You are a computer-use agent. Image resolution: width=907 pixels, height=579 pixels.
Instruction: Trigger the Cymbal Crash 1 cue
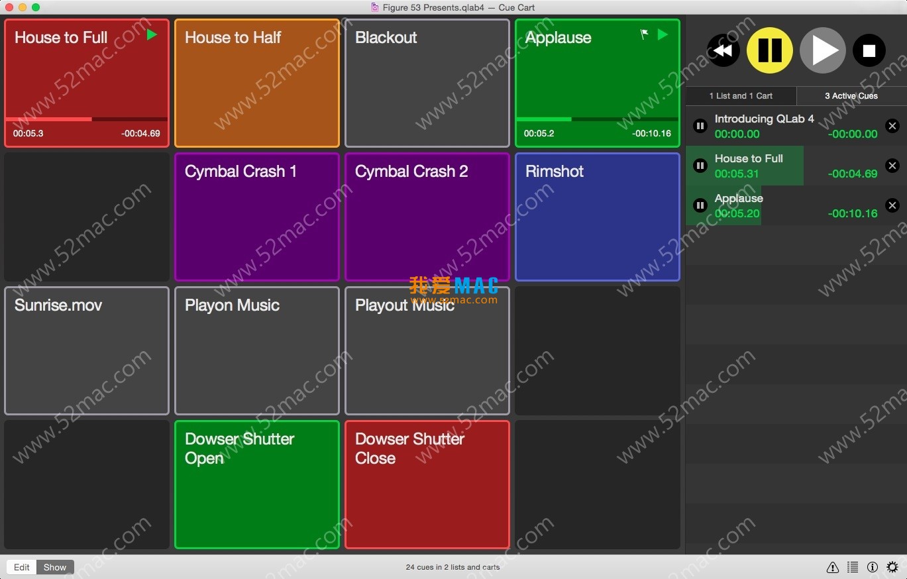pos(257,217)
